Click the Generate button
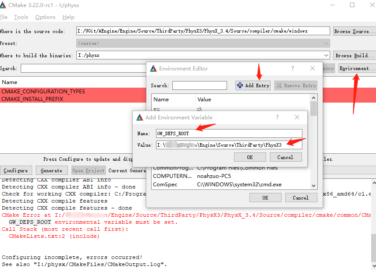 click(51, 170)
